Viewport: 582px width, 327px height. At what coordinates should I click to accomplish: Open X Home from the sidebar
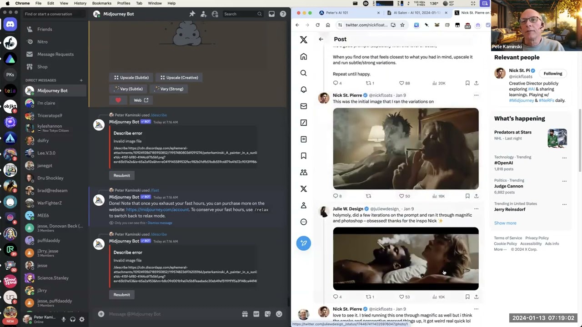point(304,57)
